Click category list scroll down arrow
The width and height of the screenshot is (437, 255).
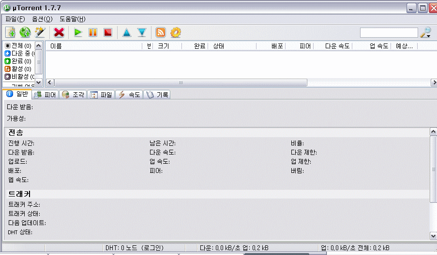click(x=39, y=82)
